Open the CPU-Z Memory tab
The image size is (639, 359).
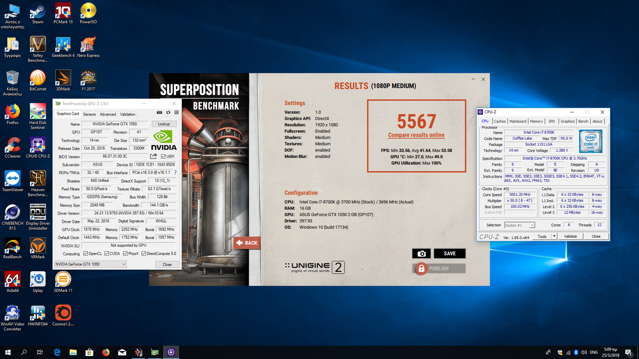tap(537, 121)
